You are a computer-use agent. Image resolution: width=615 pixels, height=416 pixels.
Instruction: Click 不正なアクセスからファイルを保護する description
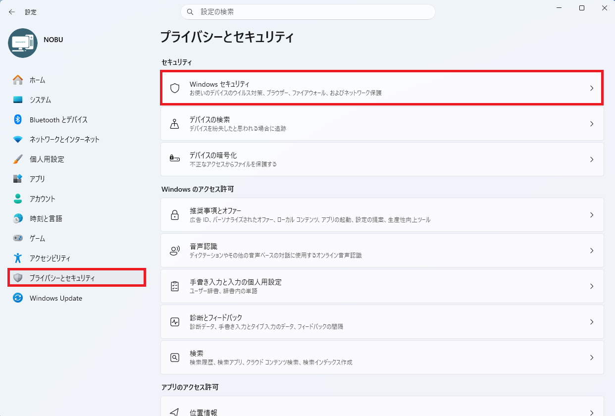coord(233,164)
